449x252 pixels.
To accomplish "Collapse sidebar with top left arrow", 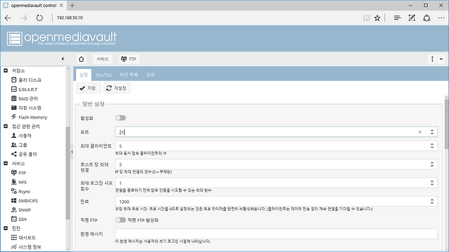I will (x=63, y=59).
